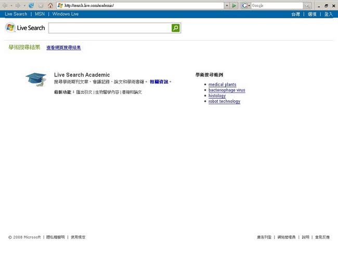Click the 使用規定 terms footer link
The image size is (338, 253).
(x=78, y=237)
